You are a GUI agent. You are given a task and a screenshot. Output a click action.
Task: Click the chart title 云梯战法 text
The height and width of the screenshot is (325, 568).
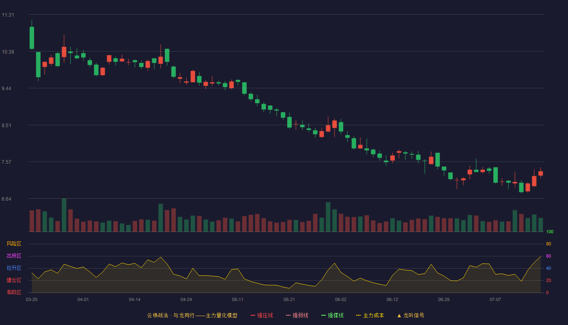pyautogui.click(x=157, y=315)
